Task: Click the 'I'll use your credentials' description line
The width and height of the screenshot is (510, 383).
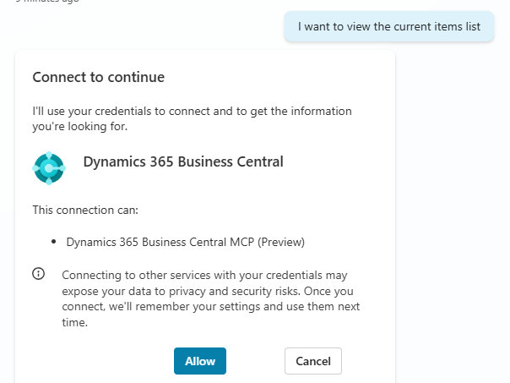Action: (192, 111)
